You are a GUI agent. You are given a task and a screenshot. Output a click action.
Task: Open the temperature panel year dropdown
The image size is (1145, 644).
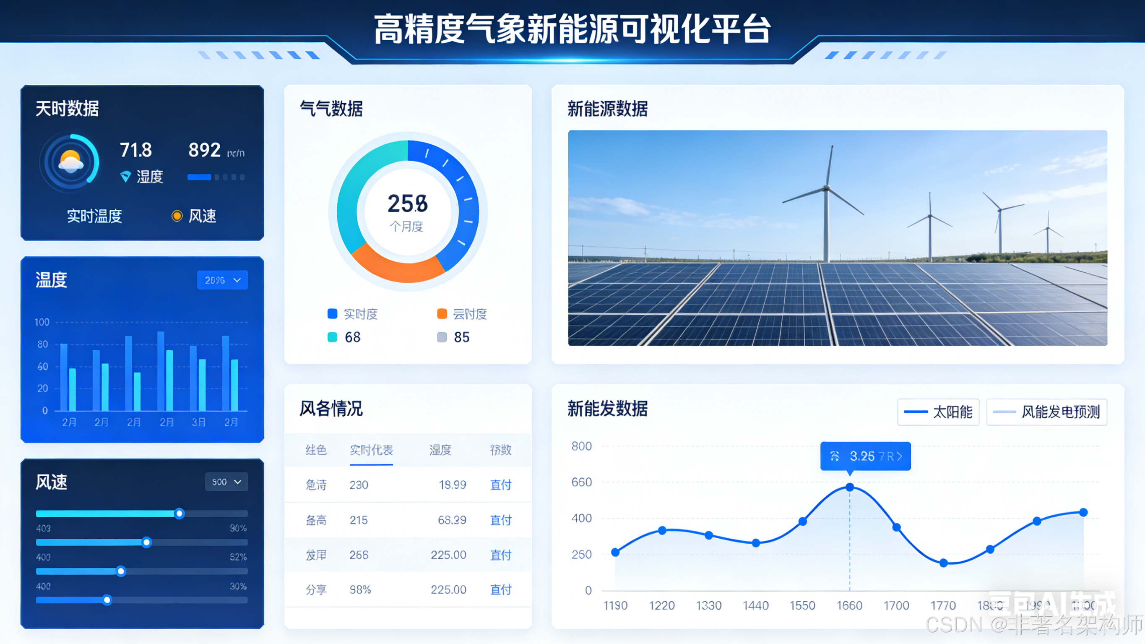pyautogui.click(x=222, y=280)
